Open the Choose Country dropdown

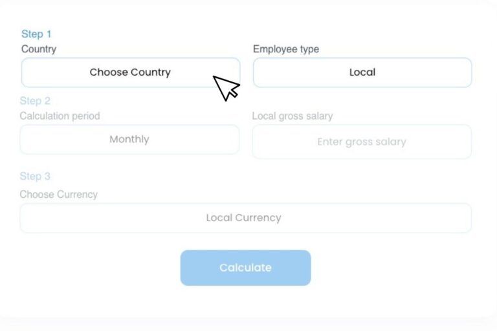click(130, 72)
